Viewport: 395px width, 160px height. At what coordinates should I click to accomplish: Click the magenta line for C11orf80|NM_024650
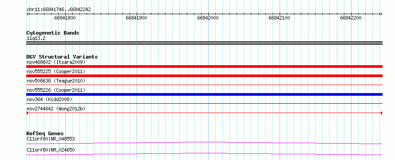pyautogui.click(x=204, y=154)
